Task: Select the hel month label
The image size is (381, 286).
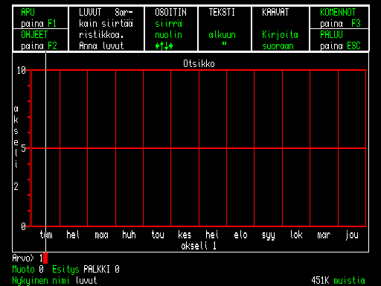Action: coord(73,235)
